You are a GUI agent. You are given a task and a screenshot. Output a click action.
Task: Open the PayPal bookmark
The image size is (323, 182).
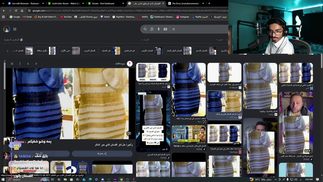[x=200, y=17]
